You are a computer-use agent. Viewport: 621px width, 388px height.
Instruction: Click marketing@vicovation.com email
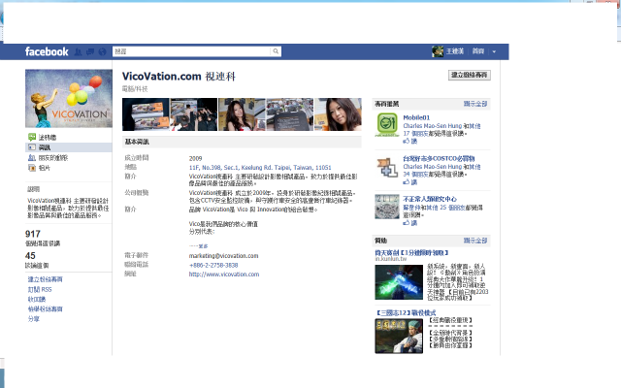pos(224,256)
